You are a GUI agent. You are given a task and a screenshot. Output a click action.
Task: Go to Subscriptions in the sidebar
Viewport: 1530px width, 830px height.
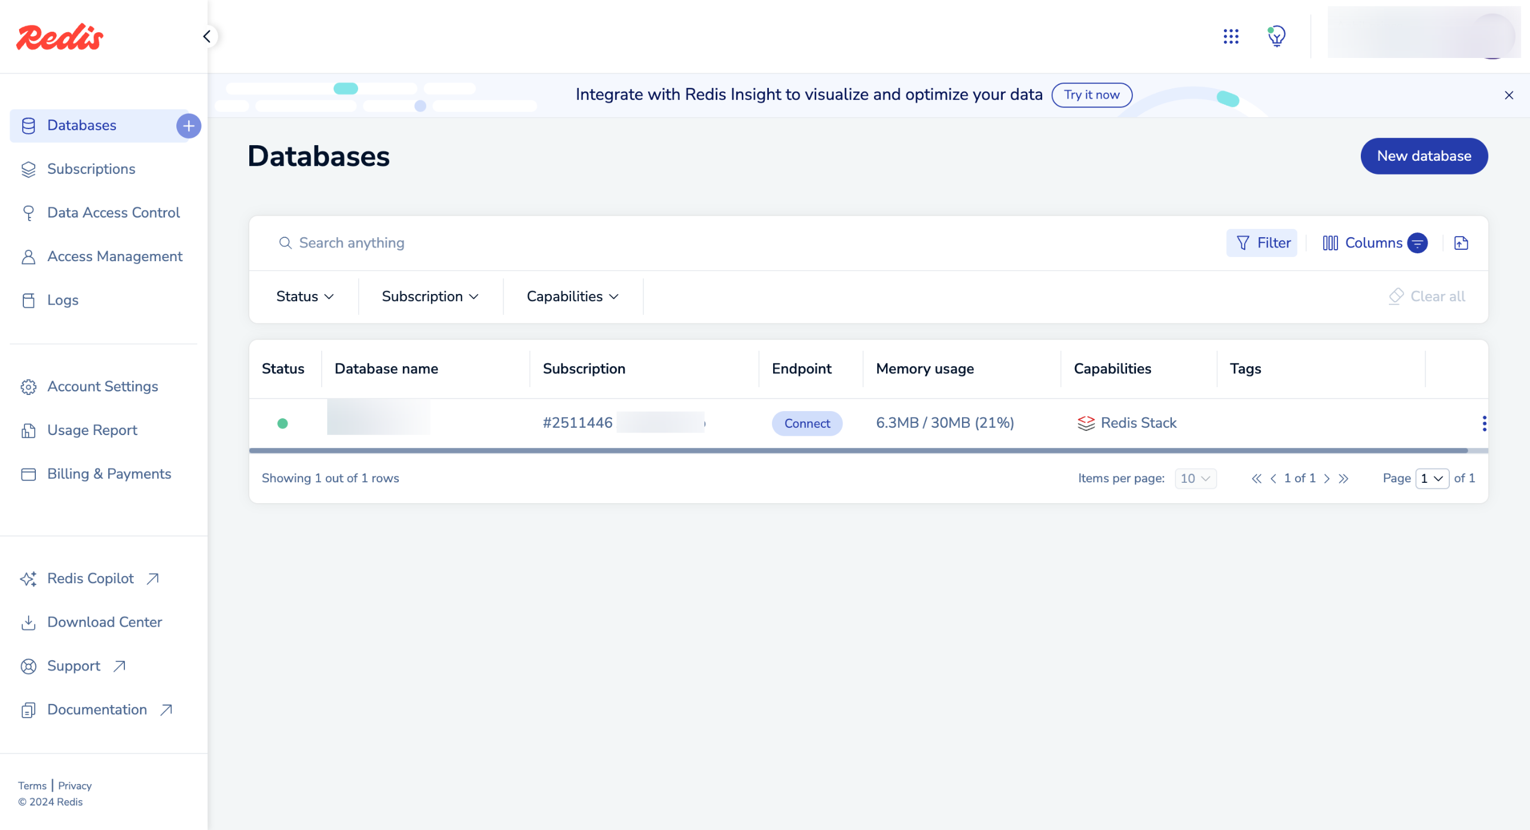pyautogui.click(x=91, y=170)
